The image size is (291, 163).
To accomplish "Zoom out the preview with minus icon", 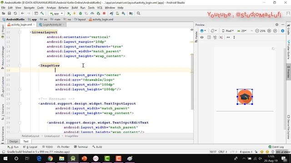I will tap(257, 31).
